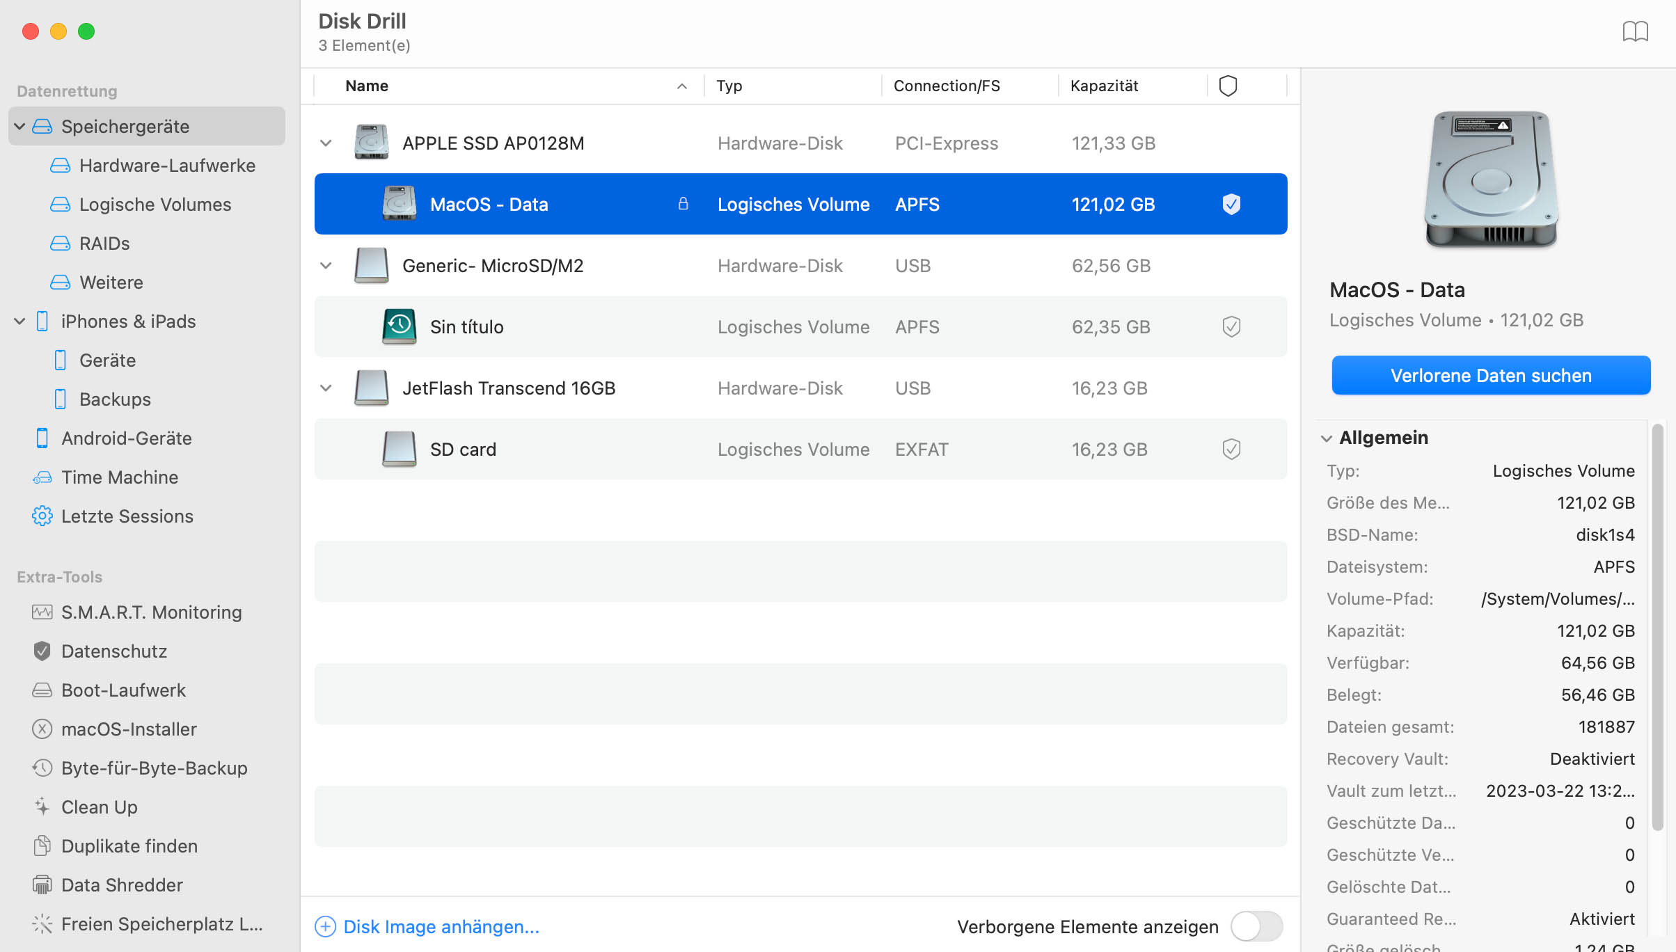Select the Generic- MicroSD/M2 disk name
The height and width of the screenshot is (952, 1676).
point(493,266)
